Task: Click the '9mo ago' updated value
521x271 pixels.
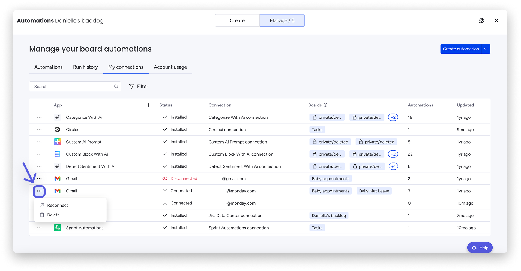Action: 465,130
